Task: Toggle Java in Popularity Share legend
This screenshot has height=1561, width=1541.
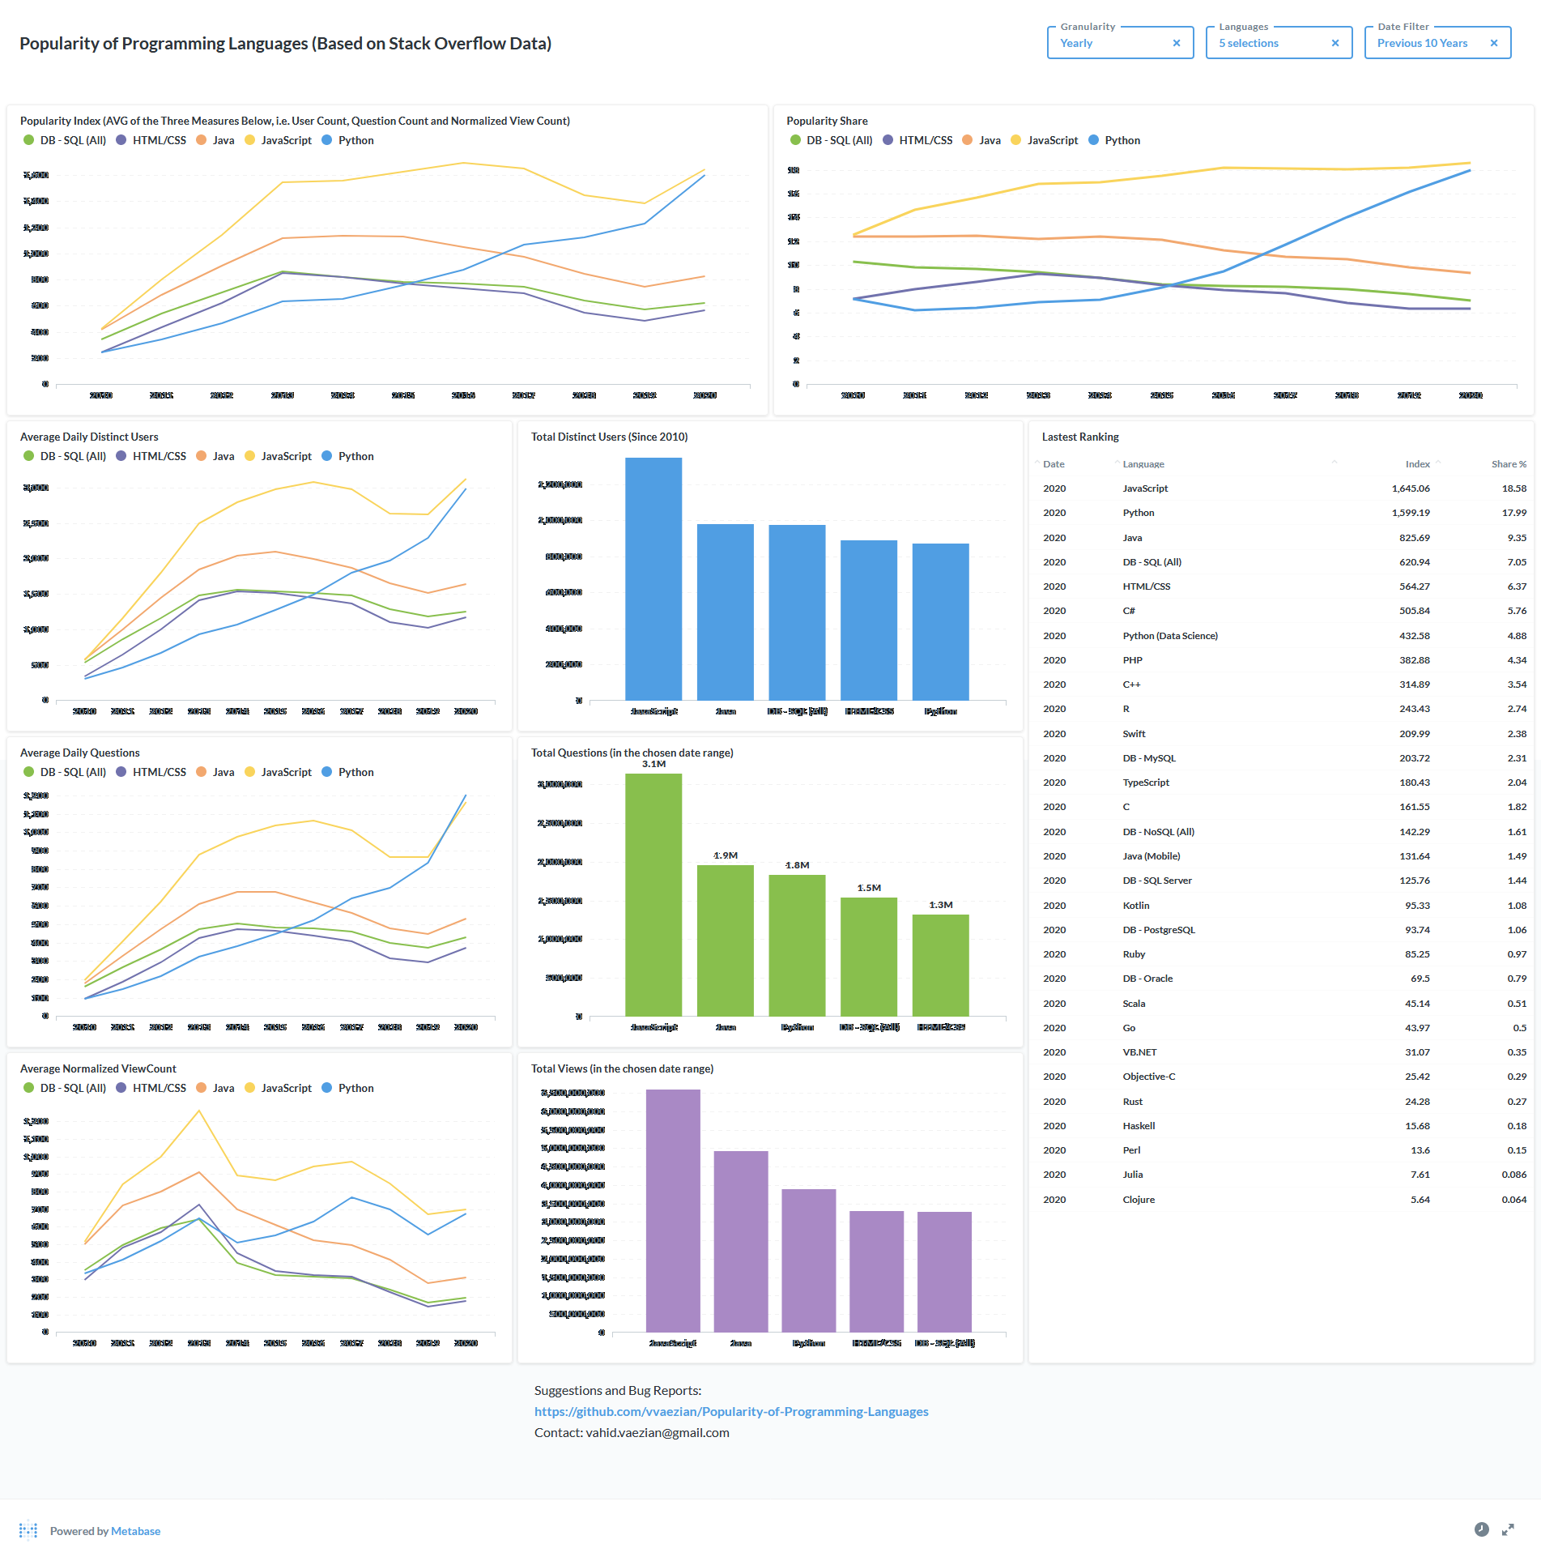Action: pos(981,140)
